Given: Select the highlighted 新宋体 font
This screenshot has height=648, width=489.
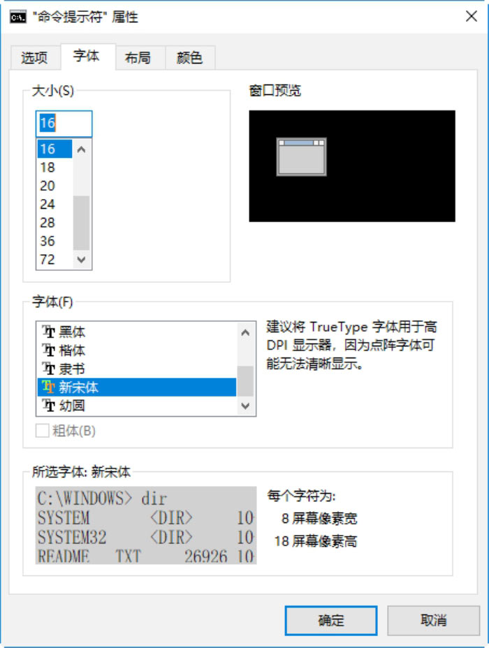Looking at the screenshot, I should [137, 388].
